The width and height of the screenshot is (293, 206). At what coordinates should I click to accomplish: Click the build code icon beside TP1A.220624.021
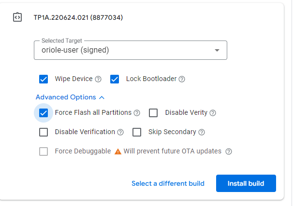tap(17, 17)
